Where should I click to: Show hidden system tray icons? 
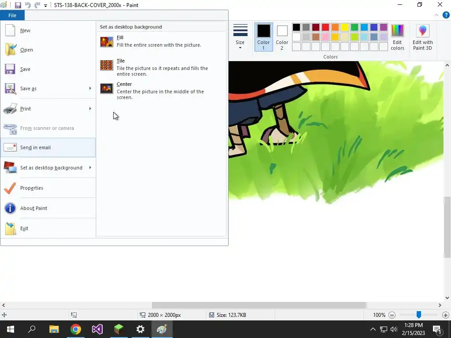tap(373, 329)
